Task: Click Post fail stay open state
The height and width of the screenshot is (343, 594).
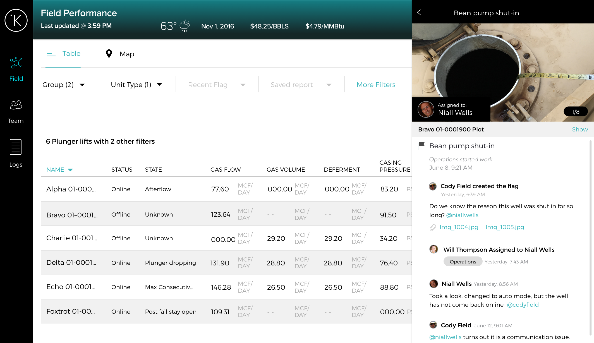Action: pos(171,312)
